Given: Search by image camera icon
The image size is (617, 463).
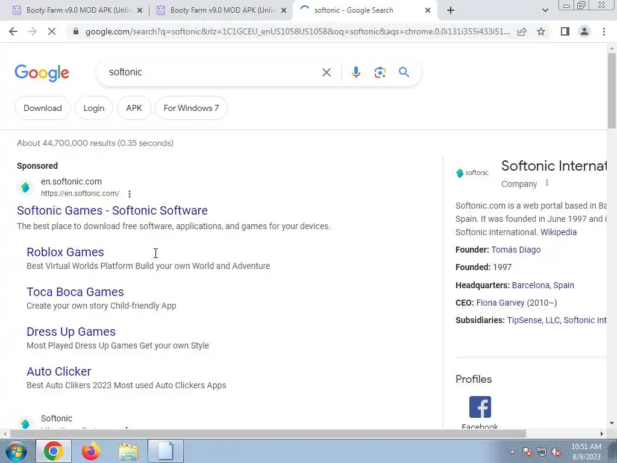Looking at the screenshot, I should (x=380, y=72).
